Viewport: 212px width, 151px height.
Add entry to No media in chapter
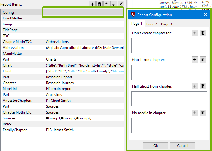tap(195, 113)
